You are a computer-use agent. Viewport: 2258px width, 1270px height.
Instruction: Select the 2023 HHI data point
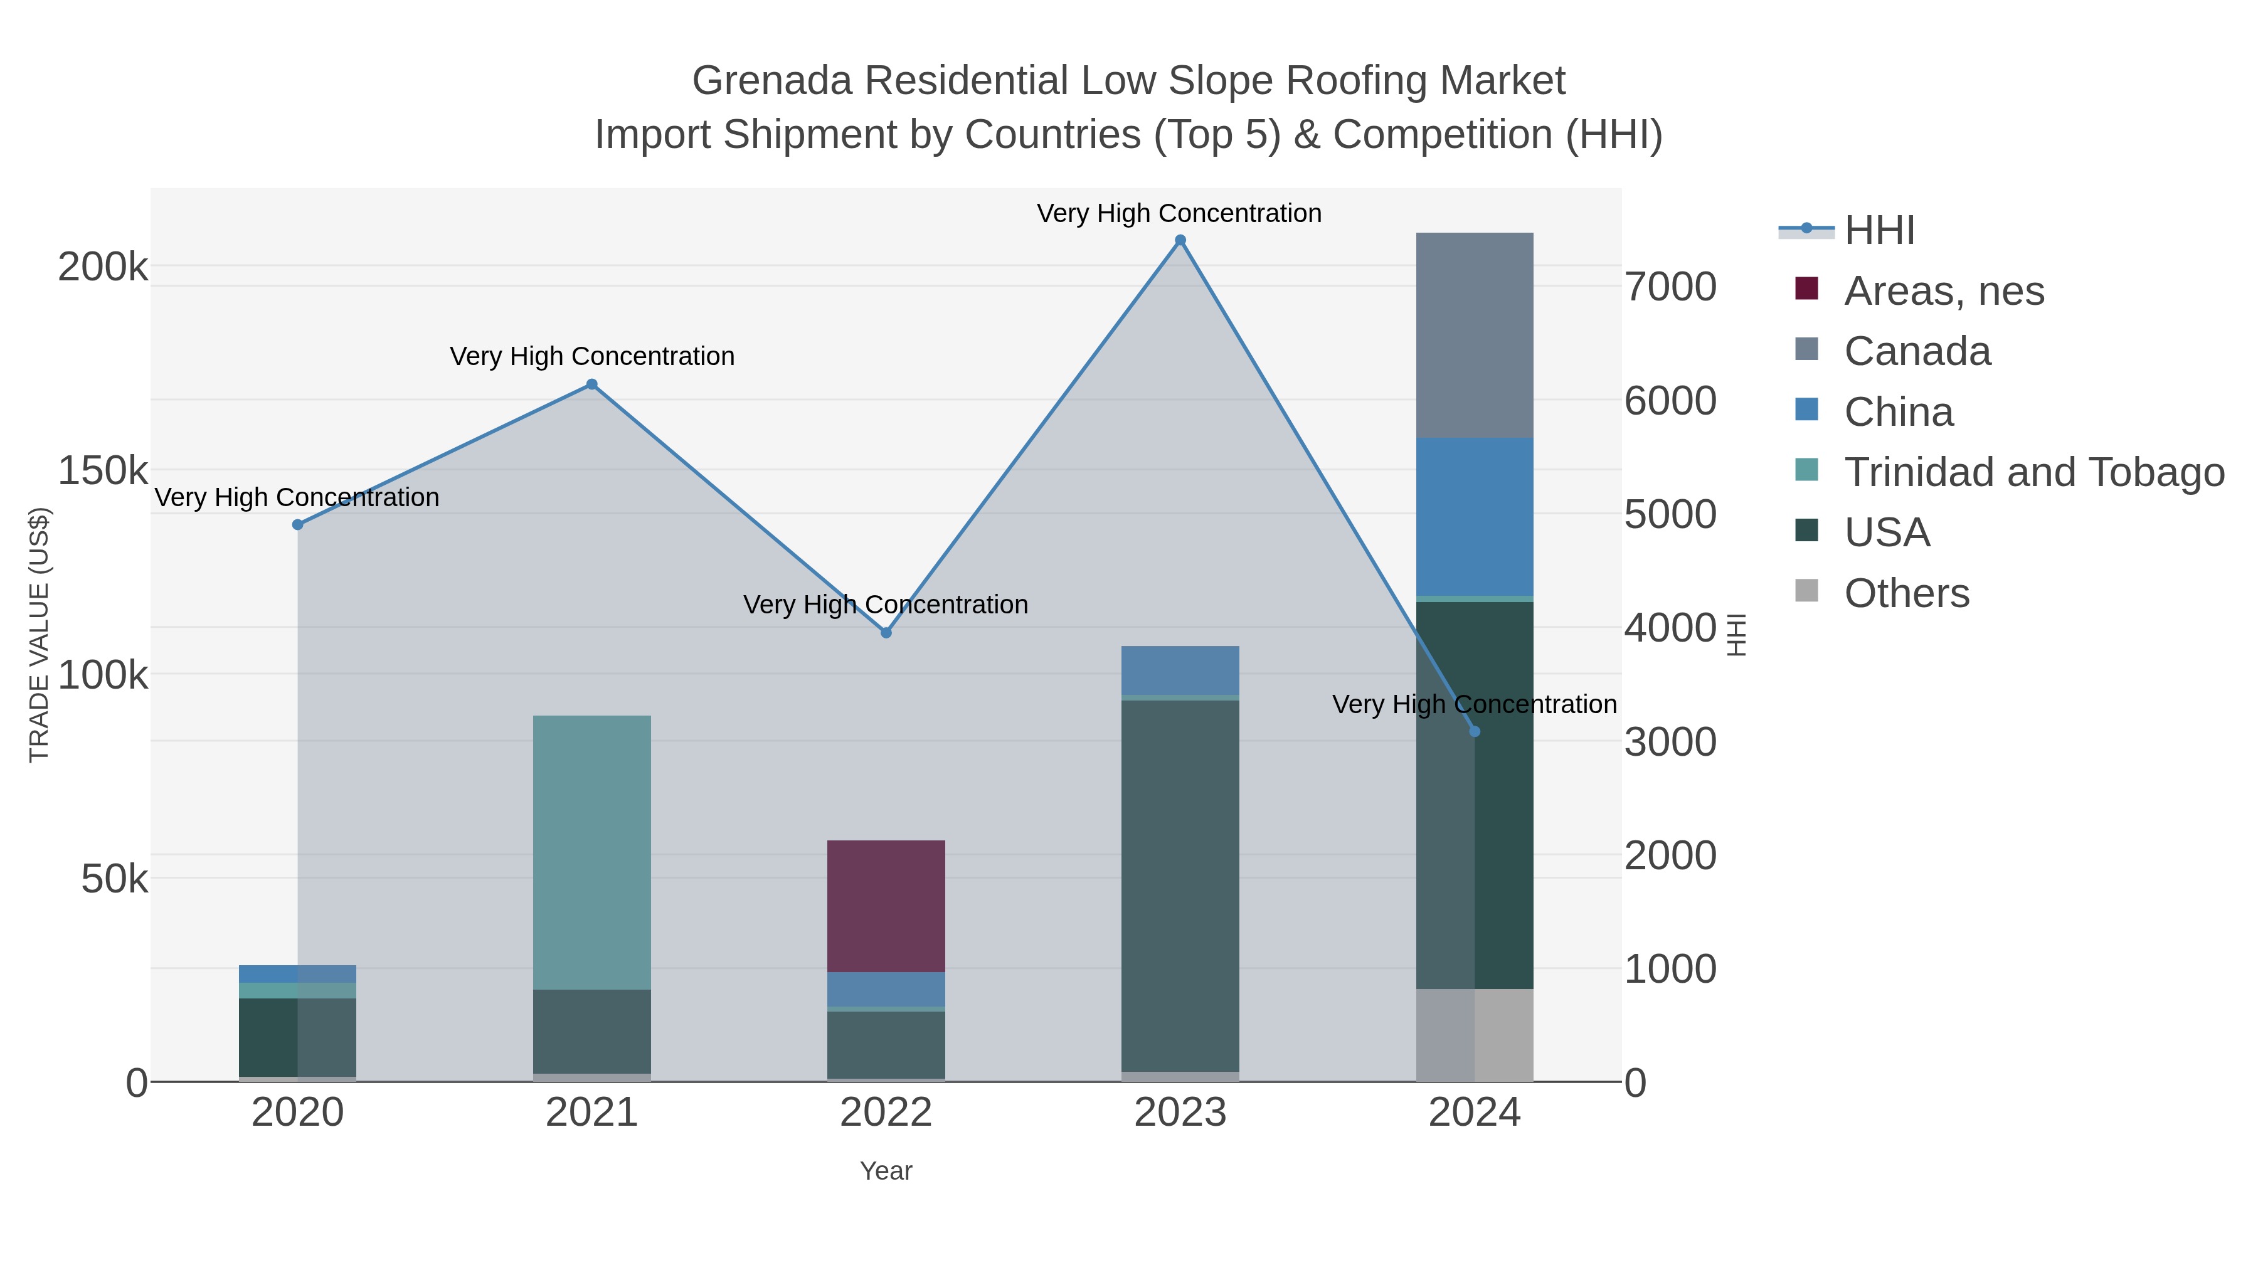point(1180,240)
